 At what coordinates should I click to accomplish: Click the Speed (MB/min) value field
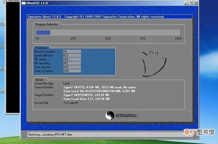point(72,55)
